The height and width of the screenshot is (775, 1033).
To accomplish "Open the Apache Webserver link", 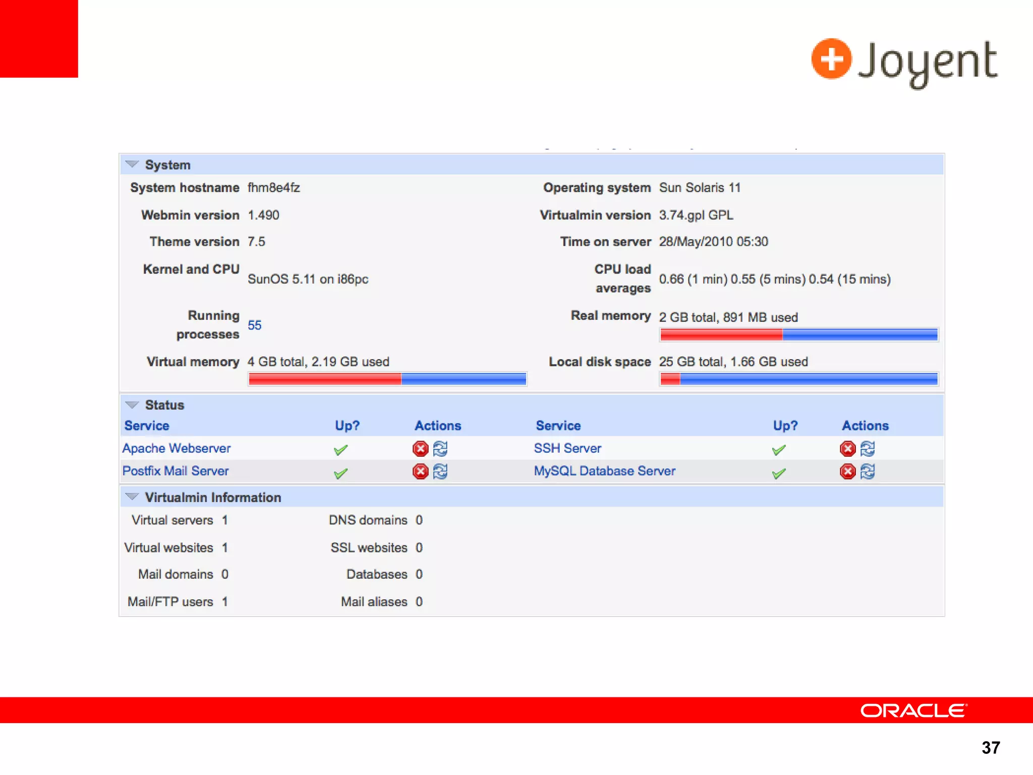I will 176,448.
